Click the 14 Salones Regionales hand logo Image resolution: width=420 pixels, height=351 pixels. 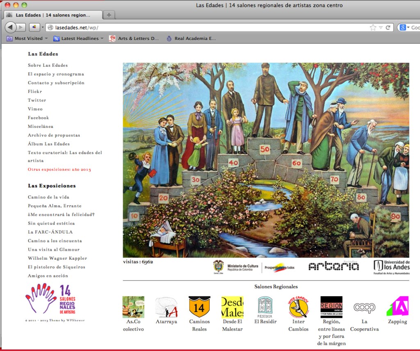[50, 299]
